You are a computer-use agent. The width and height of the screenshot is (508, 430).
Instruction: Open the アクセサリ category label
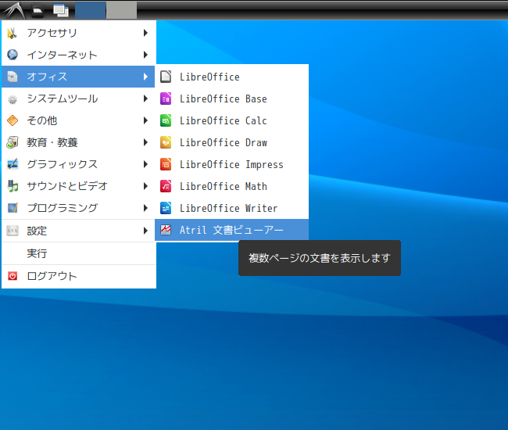(x=52, y=33)
